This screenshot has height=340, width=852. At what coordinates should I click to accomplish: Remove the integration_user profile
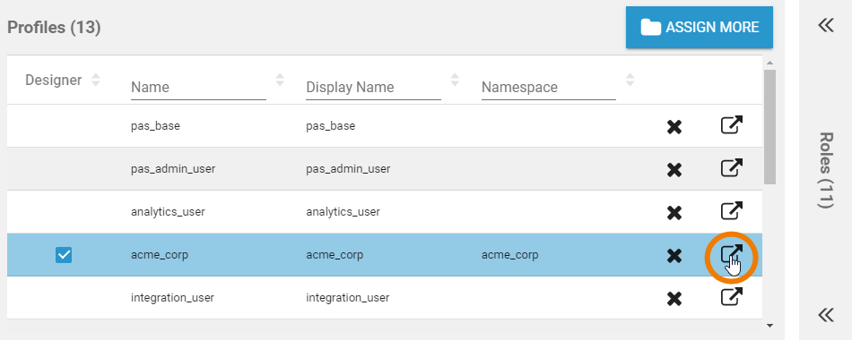pos(674,299)
